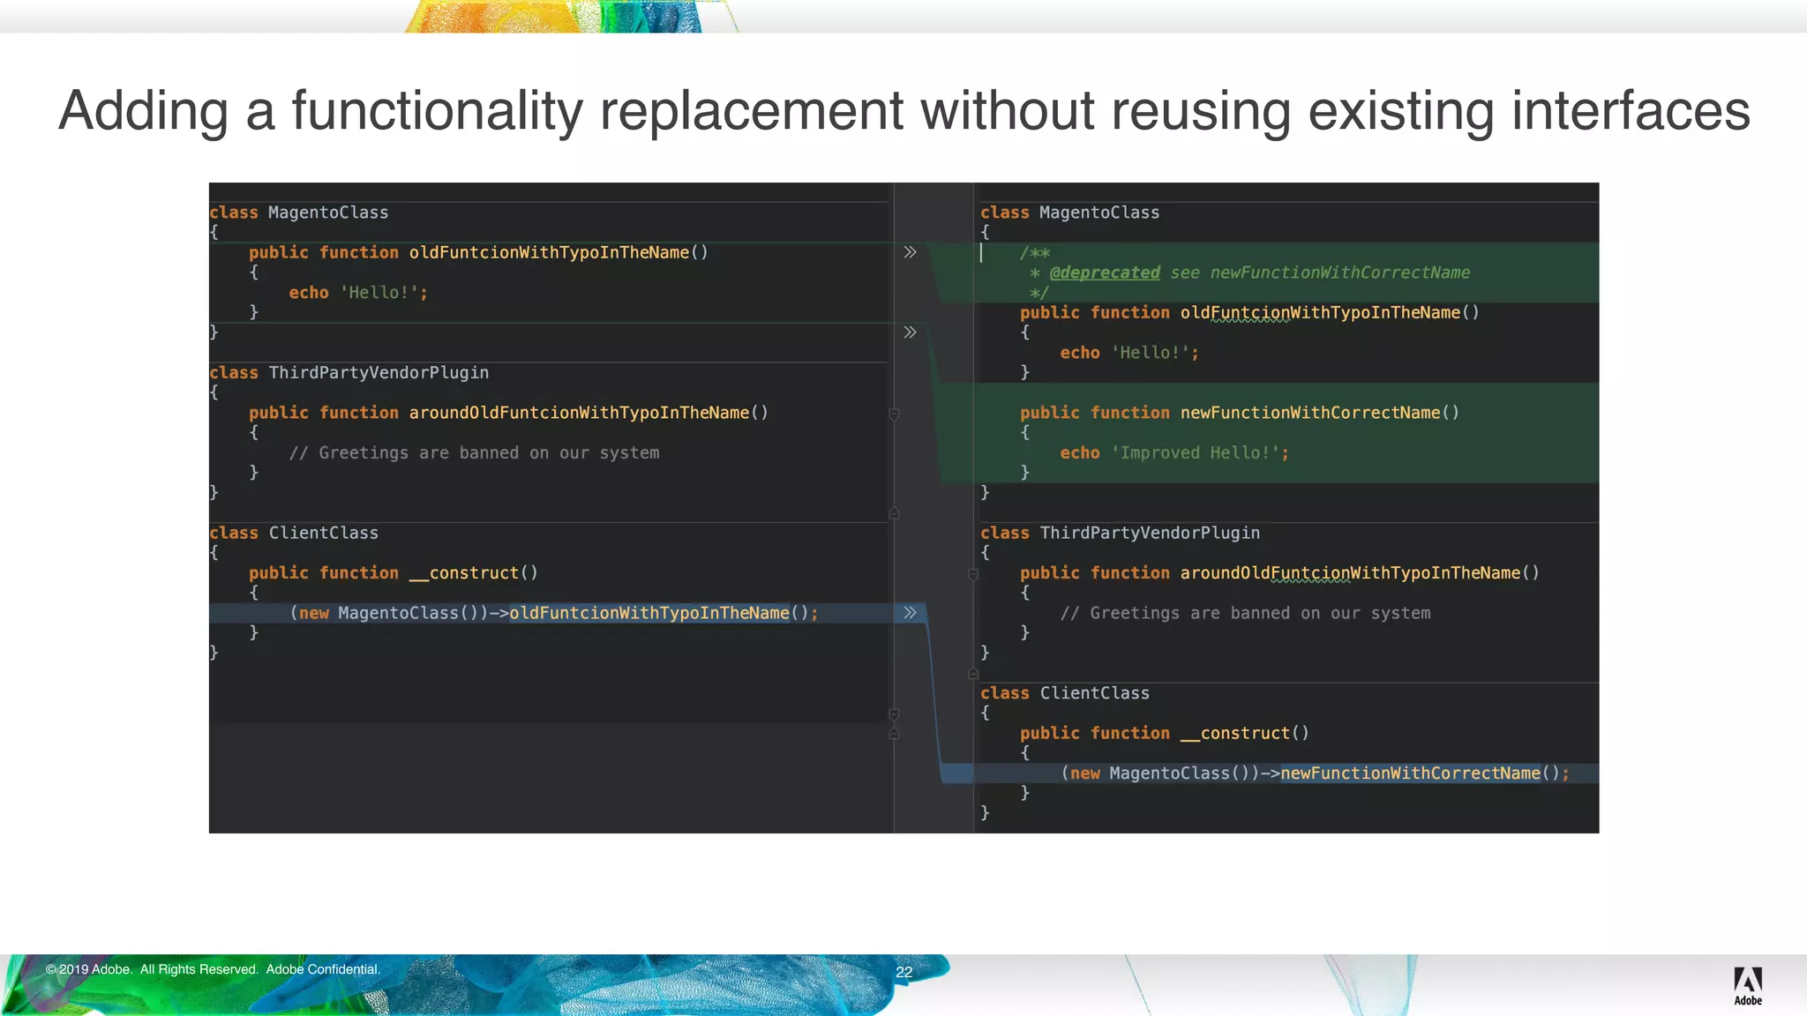Collapse fold marker at aroundOldFuntcionWithTypoInTheName in right pane

[x=973, y=574]
